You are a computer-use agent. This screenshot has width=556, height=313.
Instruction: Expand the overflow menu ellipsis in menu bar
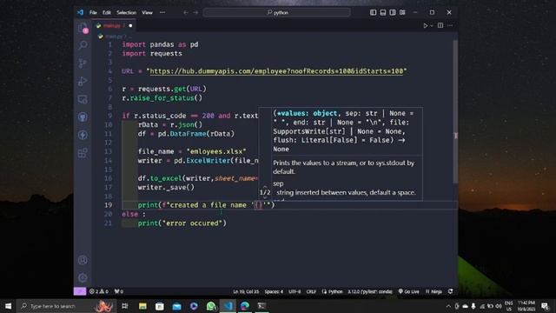162,12
